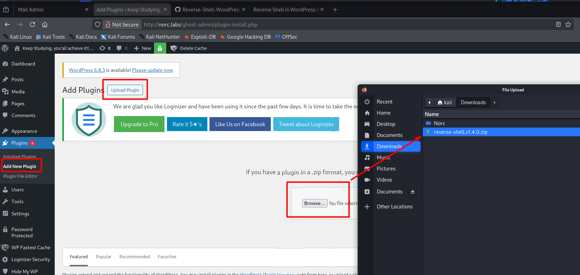Viewport: 580px width, 275px height.
Task: Open the Media library menu
Action: [27, 92]
